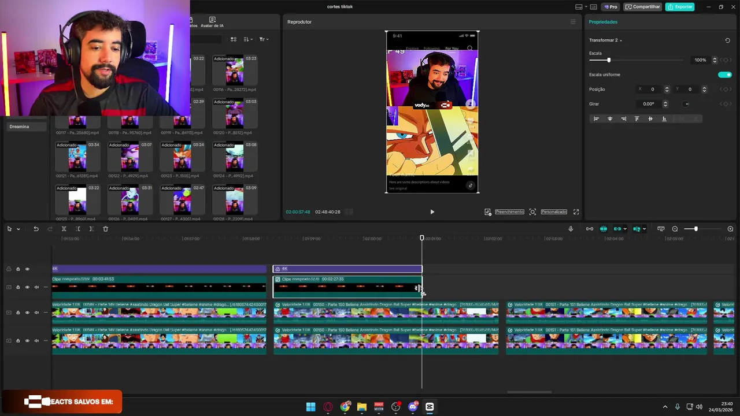The image size is (740, 416).
Task: Toggle main track magnet
Action: (603, 229)
